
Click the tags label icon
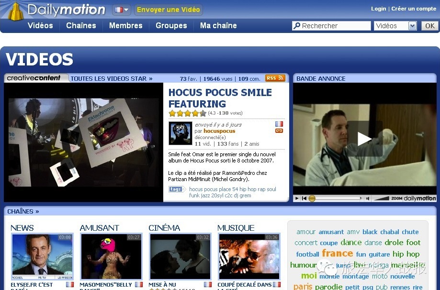point(177,189)
